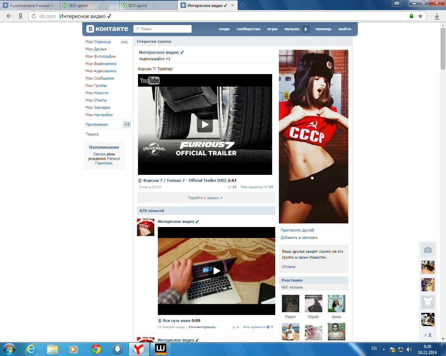Viewport: 446px width, 356px height.
Task: Click 'Комментировать' under 'Вся суть мака'
Action: coord(202,327)
